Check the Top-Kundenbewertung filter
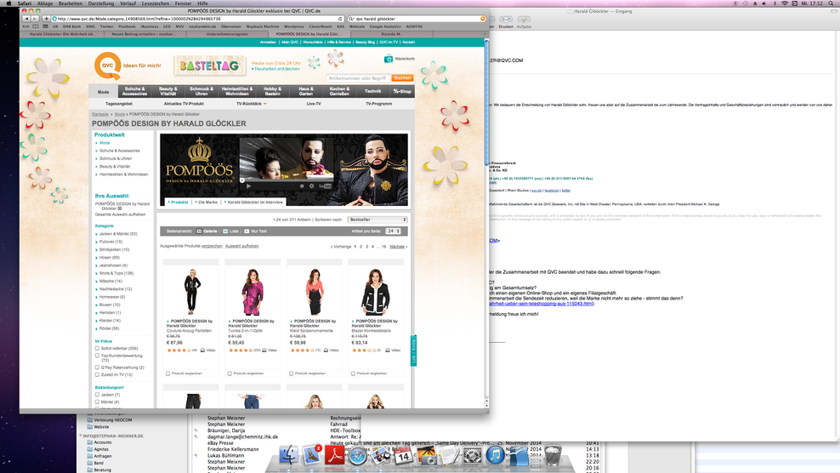This screenshot has height=473, width=840. click(x=98, y=356)
